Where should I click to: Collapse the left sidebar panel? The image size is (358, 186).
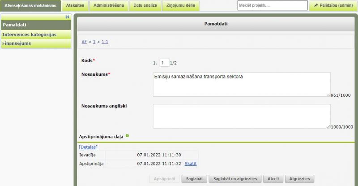coord(68,17)
